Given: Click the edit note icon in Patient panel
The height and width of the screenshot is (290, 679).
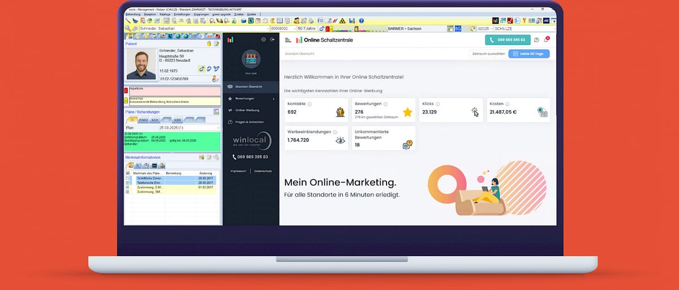Looking at the screenshot, I should click(x=217, y=44).
